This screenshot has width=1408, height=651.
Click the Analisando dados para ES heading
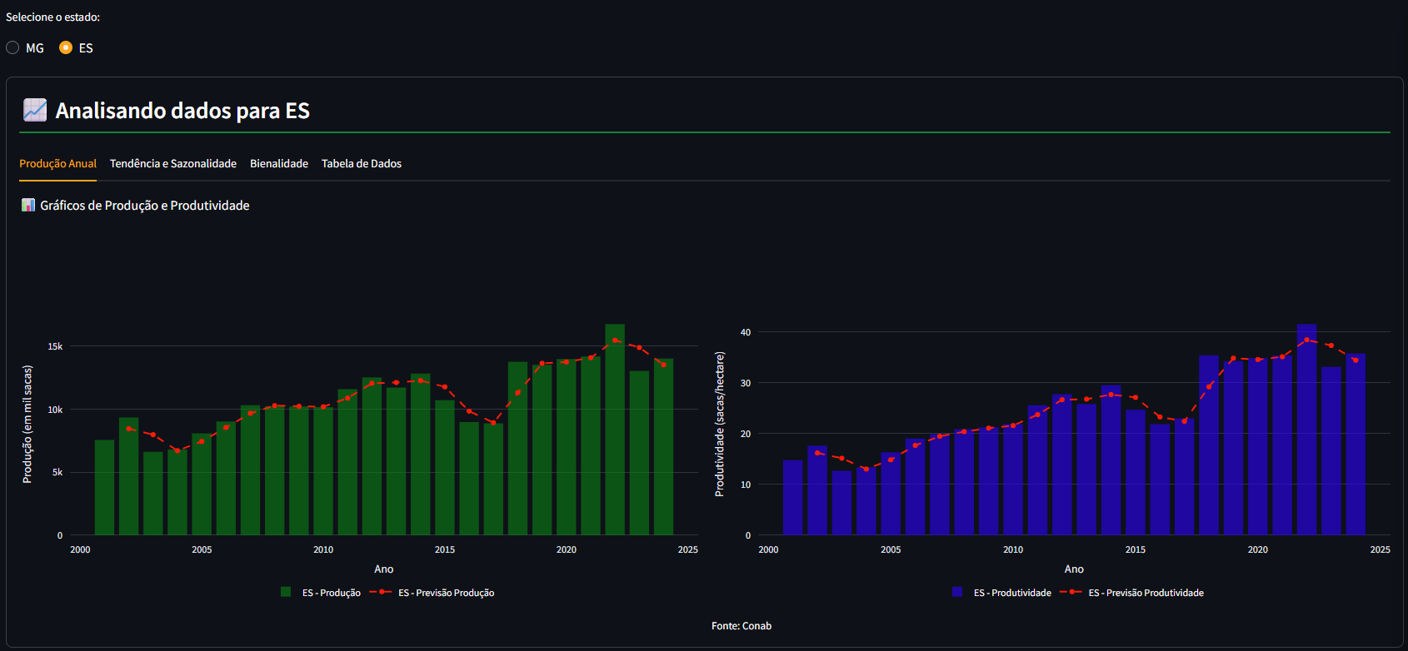182,111
